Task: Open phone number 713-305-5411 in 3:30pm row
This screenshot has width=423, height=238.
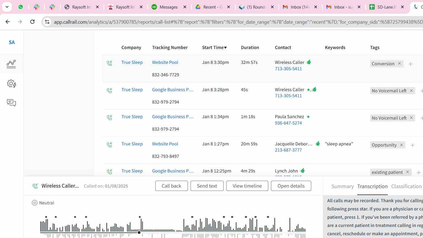Action: tap(288, 69)
